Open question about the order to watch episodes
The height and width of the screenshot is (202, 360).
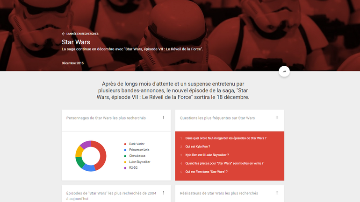coord(226,138)
